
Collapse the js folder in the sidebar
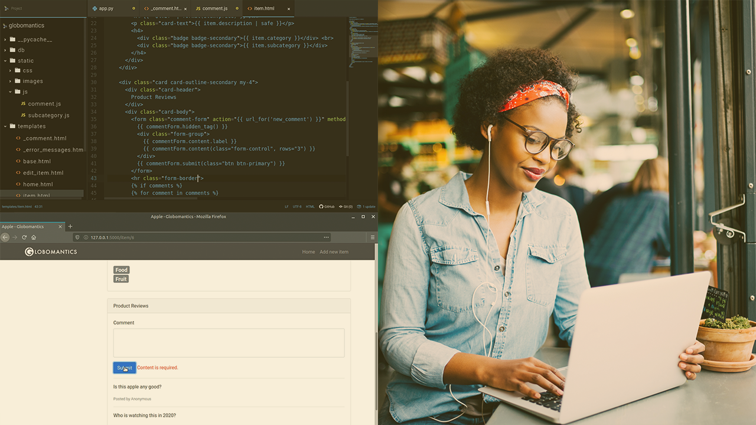[10, 92]
